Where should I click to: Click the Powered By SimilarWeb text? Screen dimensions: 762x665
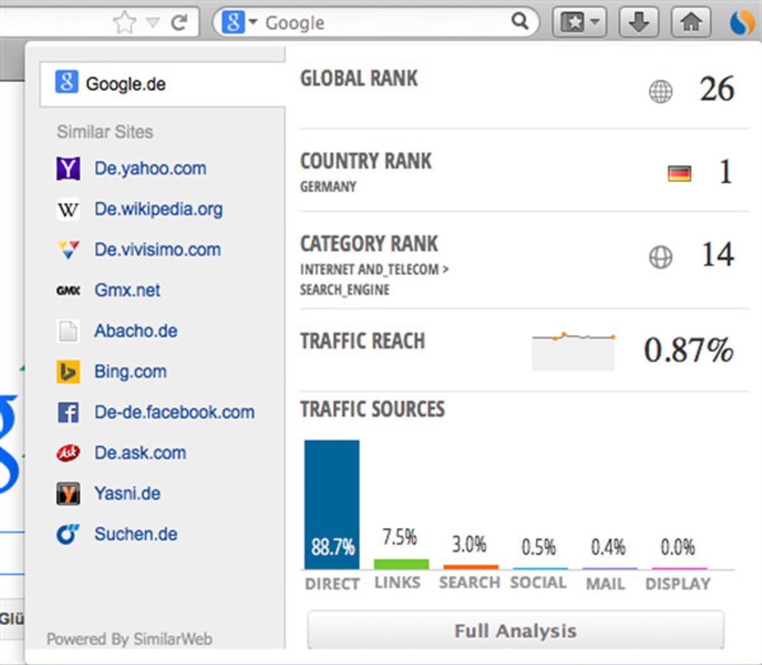coord(130,639)
